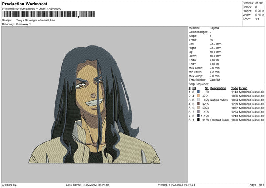Click the Code column header

234,88
